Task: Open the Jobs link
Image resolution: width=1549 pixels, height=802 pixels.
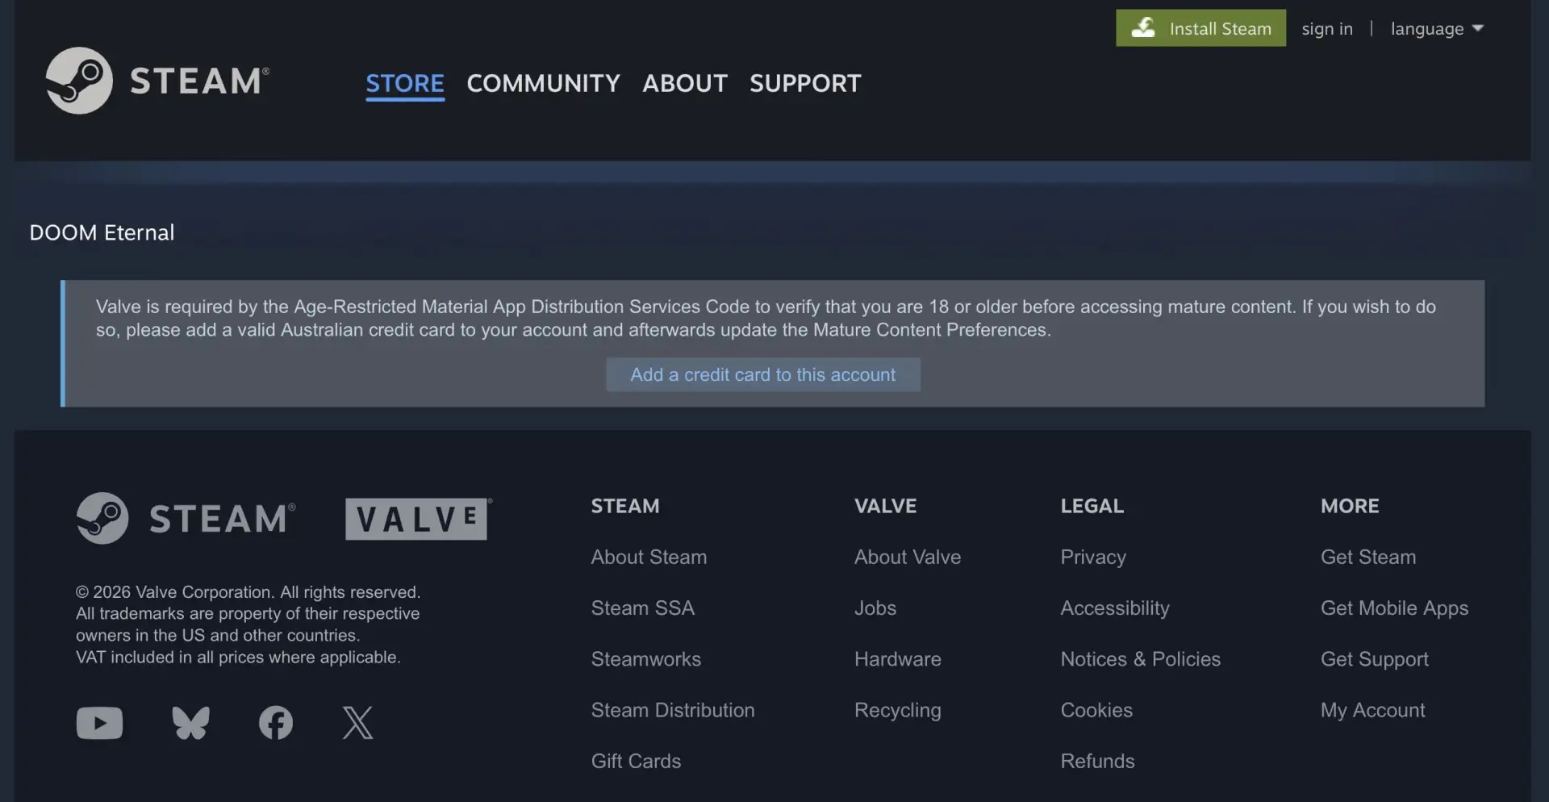Action: tap(875, 608)
